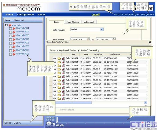Click the volume slider in player
This screenshot has height=130, width=157.
pyautogui.click(x=57, y=120)
